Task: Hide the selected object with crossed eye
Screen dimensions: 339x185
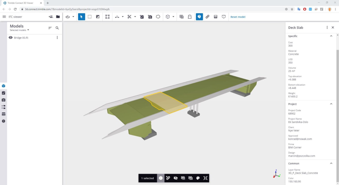Action: pyautogui.click(x=175, y=178)
